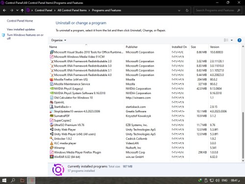Image resolution: width=245 pixels, height=184 pixels.
Task: Select Mozilla Maintenance Service icon
Action: point(51,84)
